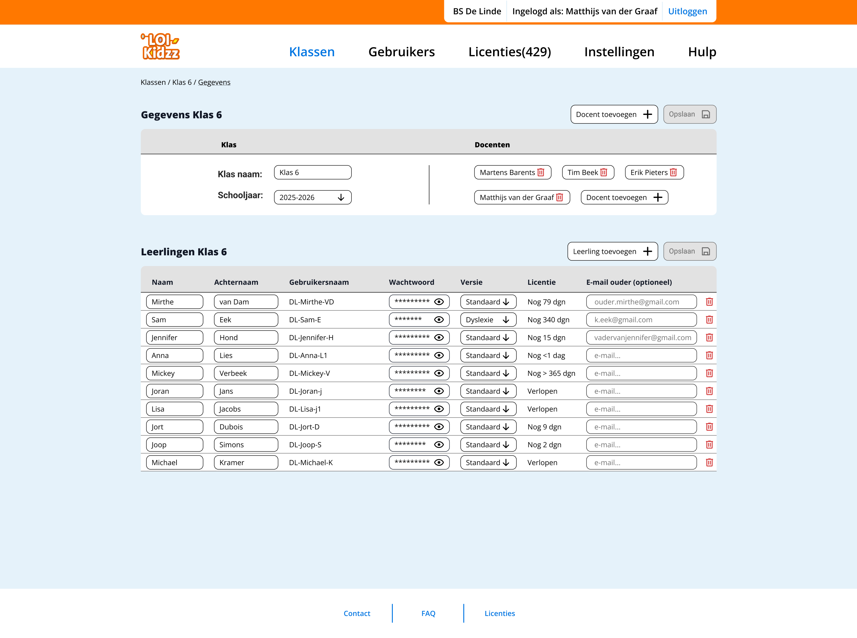Click Mirthe's first name field
Image resolution: width=857 pixels, height=638 pixels.
click(x=175, y=302)
